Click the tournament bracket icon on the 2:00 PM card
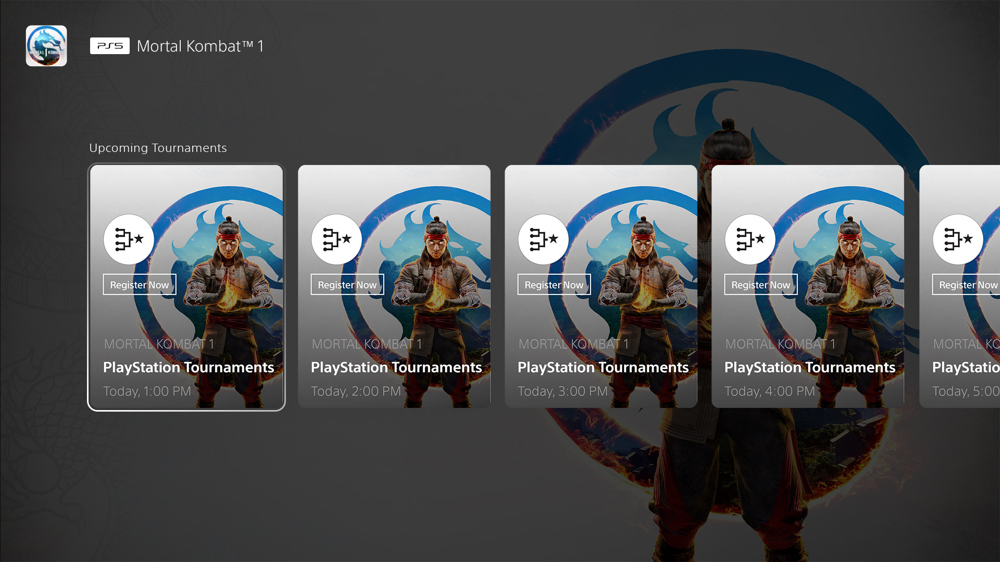1000x562 pixels. tap(336, 239)
